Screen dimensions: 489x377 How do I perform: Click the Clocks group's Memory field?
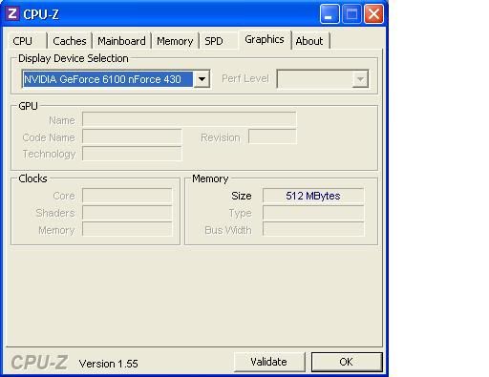[x=127, y=230]
